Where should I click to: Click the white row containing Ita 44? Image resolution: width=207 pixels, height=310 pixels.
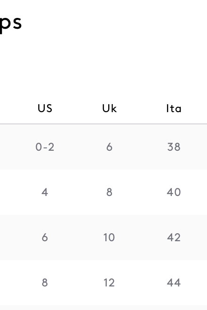(x=103, y=283)
